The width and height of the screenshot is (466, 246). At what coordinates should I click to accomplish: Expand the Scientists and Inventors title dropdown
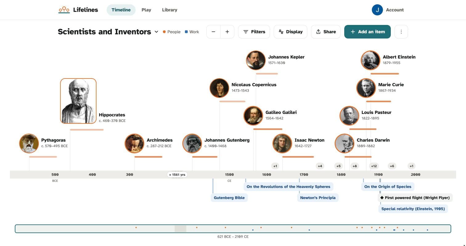click(x=156, y=32)
